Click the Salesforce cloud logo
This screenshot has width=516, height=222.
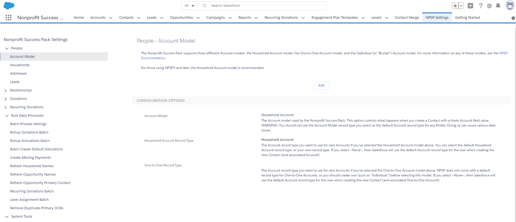coord(9,5)
